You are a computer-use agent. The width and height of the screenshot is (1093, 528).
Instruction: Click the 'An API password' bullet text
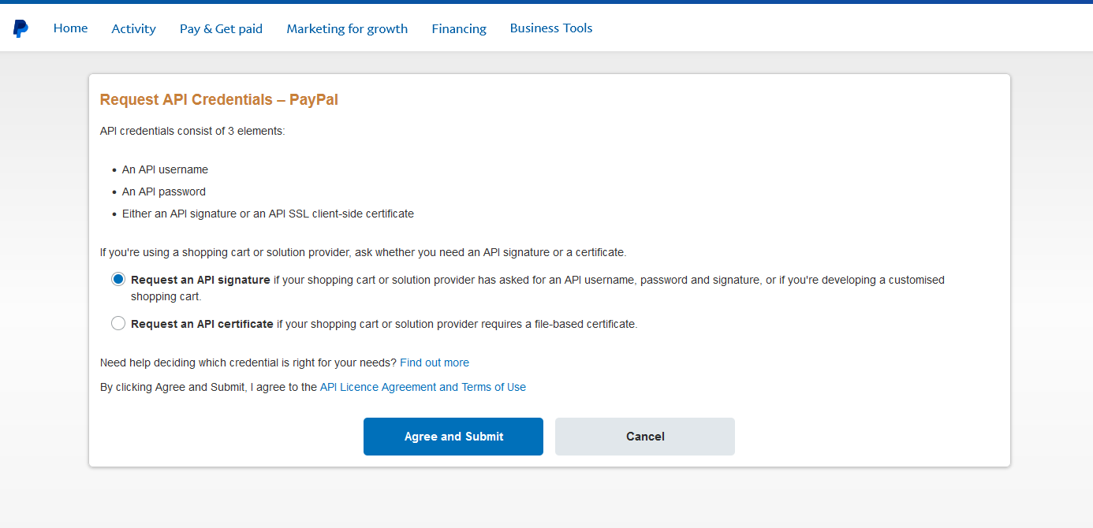(164, 191)
